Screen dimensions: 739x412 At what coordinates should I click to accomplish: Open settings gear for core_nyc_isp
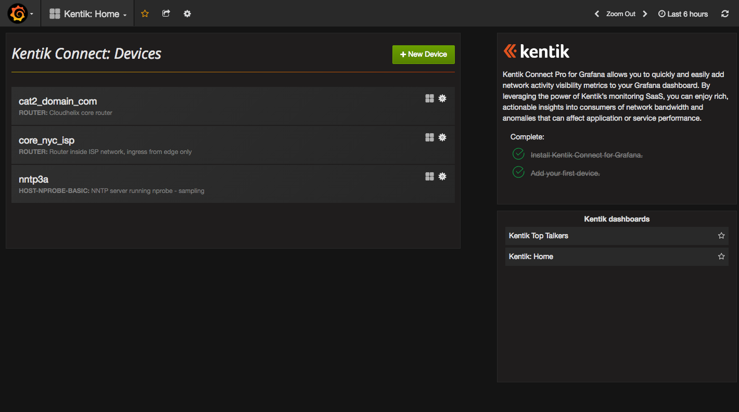coord(442,137)
